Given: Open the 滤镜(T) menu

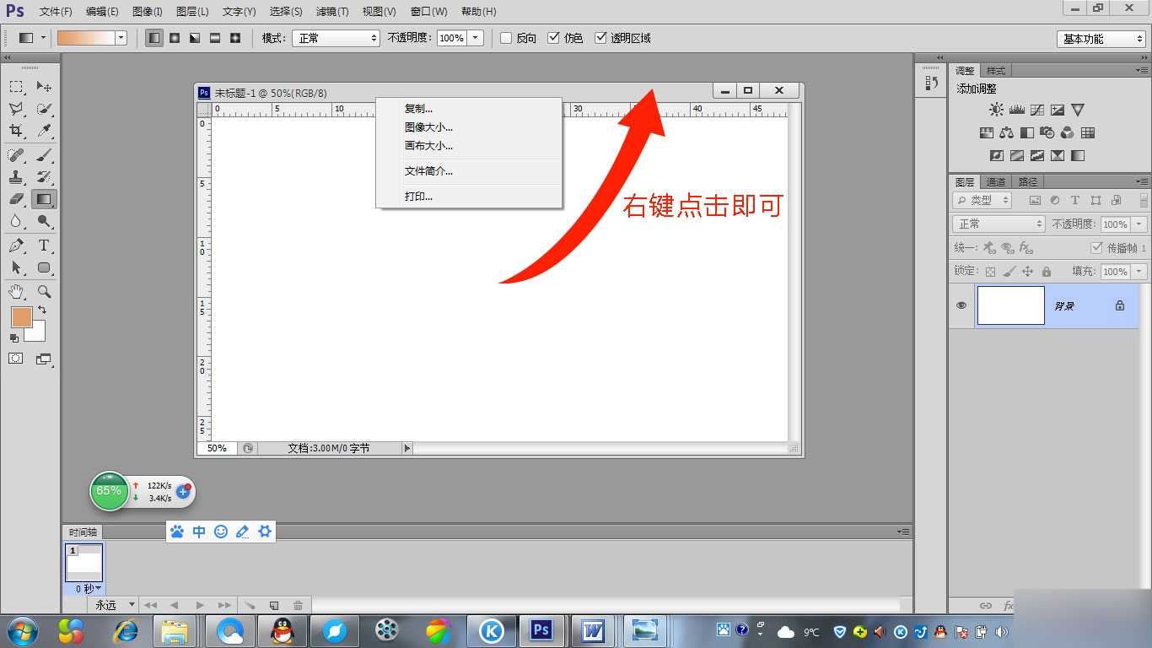Looking at the screenshot, I should point(332,12).
